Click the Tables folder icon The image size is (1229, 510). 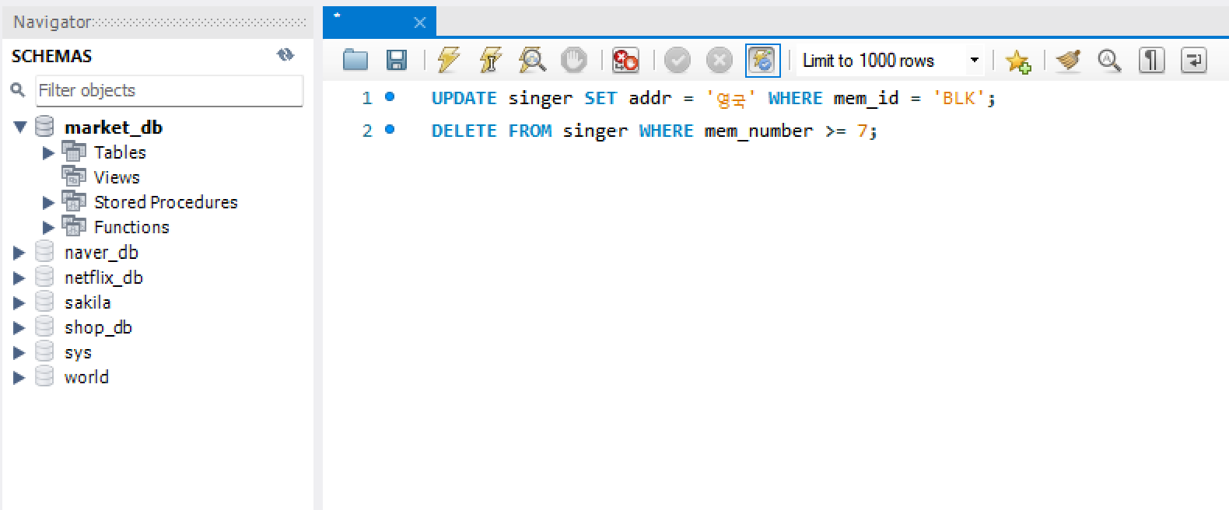tap(74, 152)
